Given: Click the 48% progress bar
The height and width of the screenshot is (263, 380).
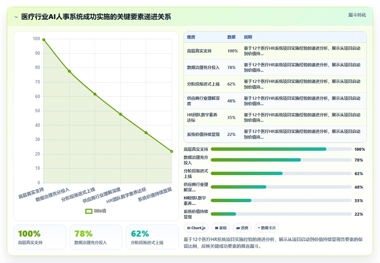Looking at the screenshot, I should (x=281, y=187).
